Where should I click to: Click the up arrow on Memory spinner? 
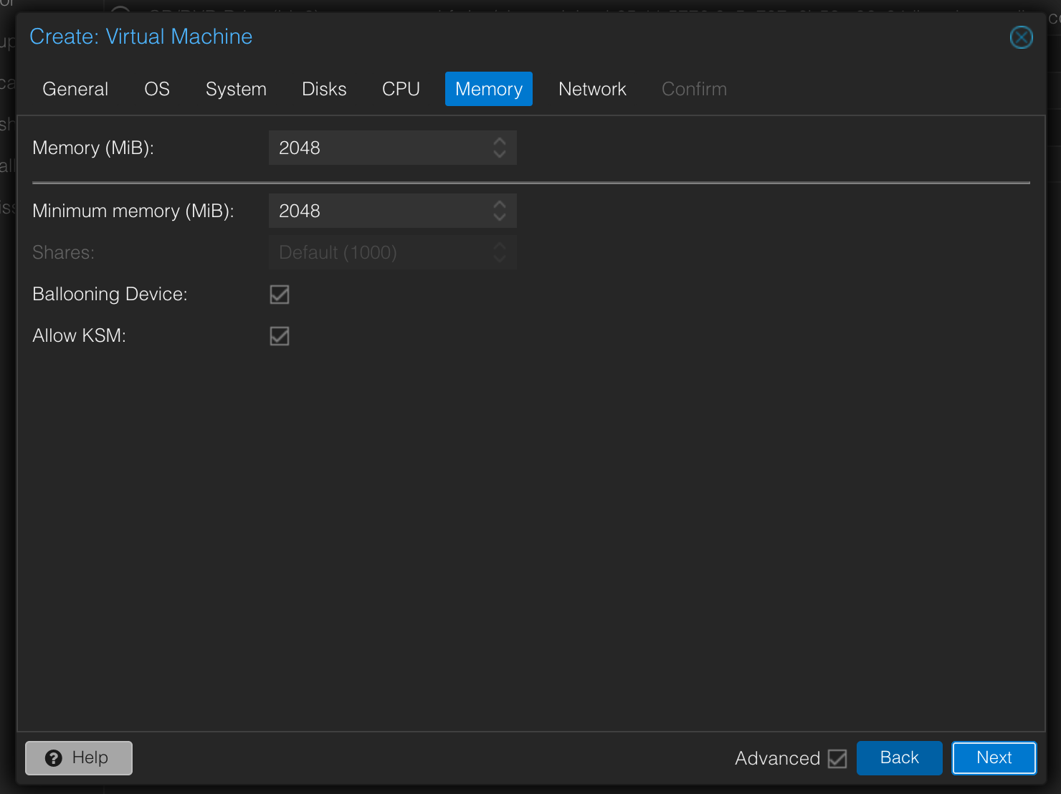[500, 142]
